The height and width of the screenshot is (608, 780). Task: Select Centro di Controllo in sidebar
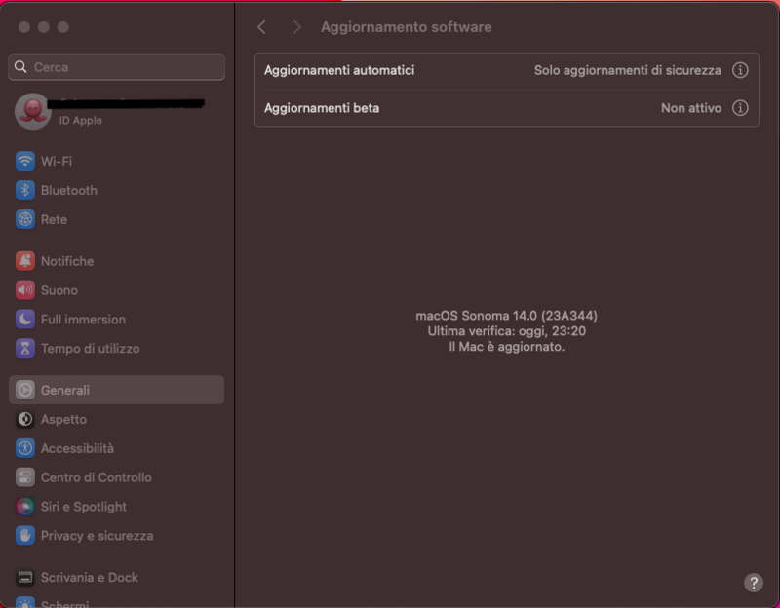tap(116, 477)
